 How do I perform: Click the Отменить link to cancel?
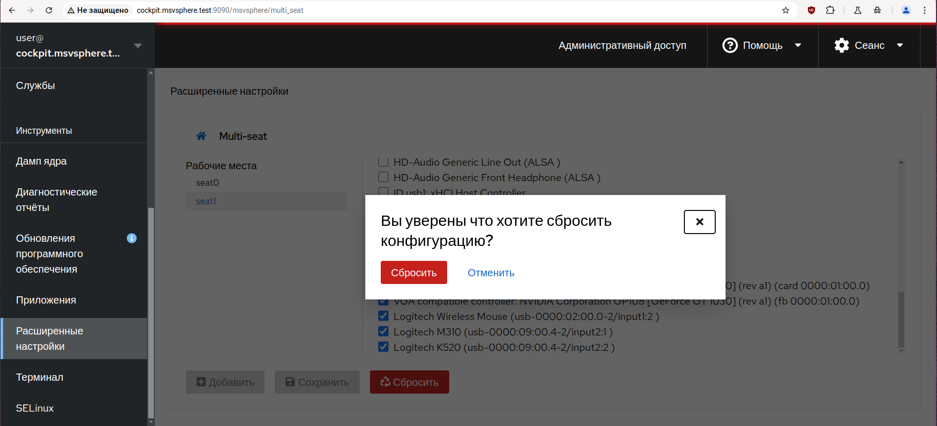click(x=491, y=273)
